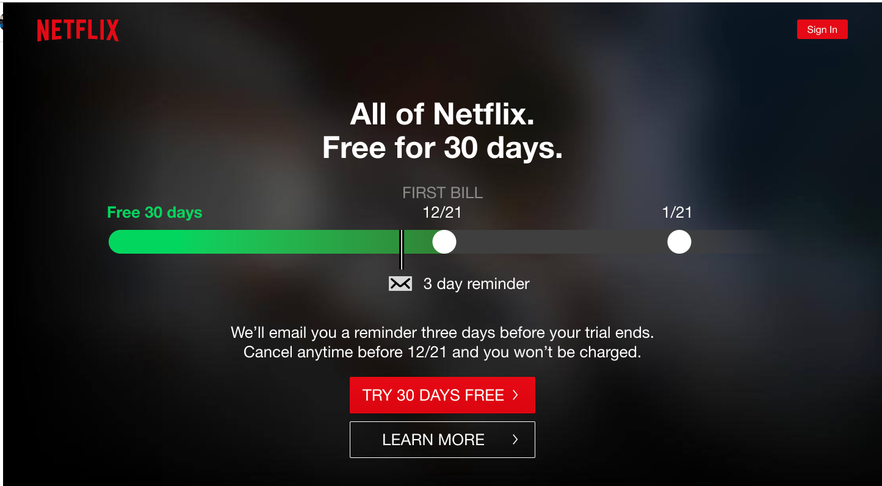Select the white circle marker under 12/21
Image resolution: width=882 pixels, height=486 pixels.
(x=444, y=241)
